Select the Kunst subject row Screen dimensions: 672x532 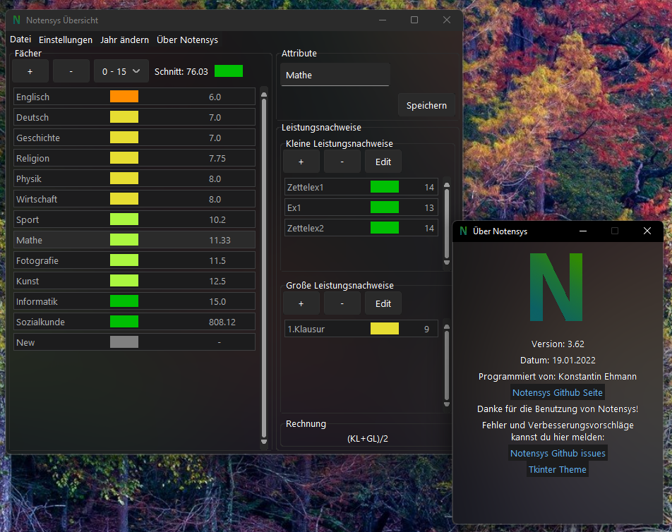(x=135, y=281)
